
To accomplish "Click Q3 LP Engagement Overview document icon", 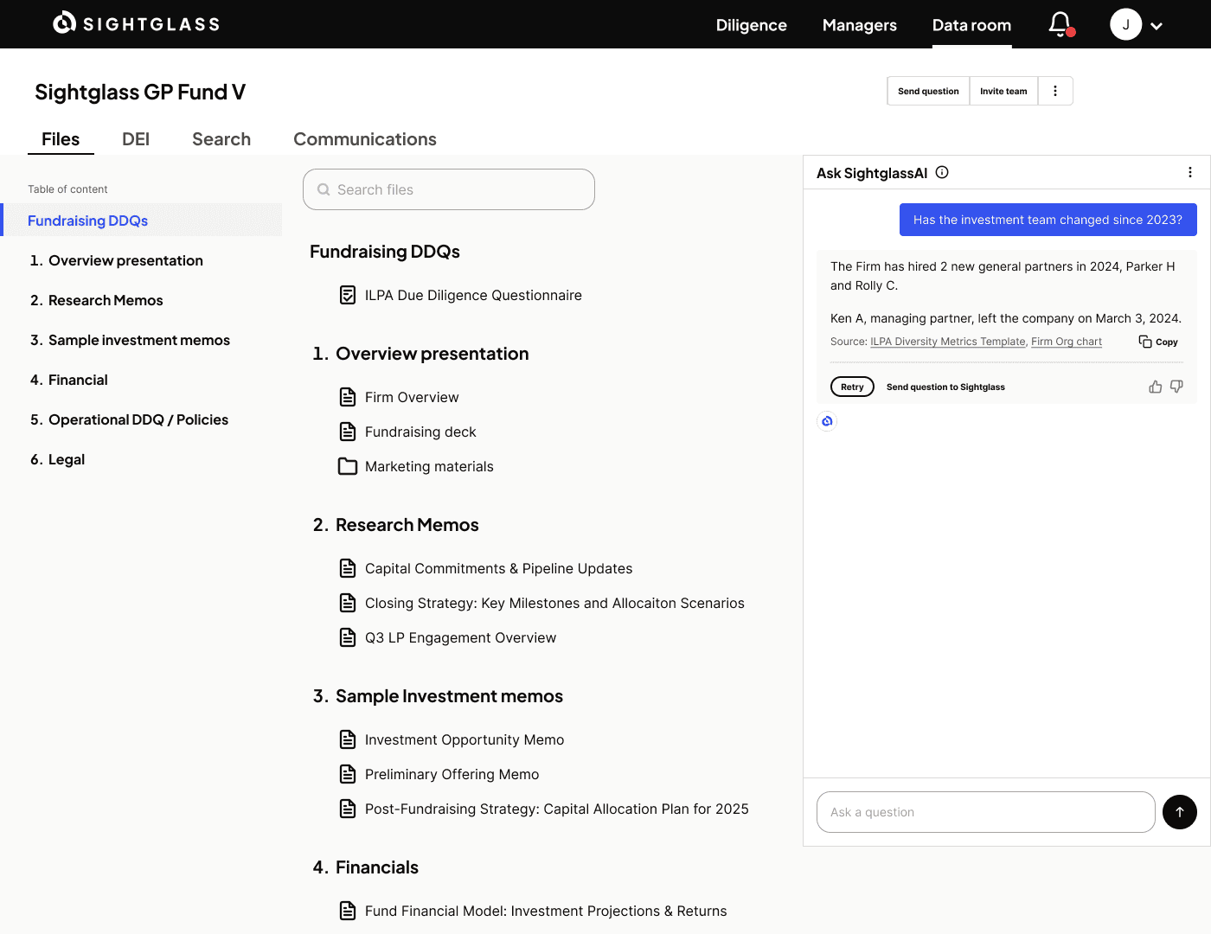I will pyautogui.click(x=348, y=637).
